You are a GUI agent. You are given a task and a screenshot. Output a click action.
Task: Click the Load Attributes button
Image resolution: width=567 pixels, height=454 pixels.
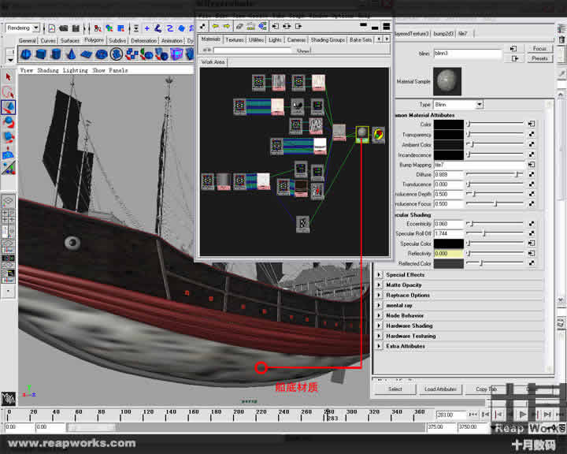coord(440,389)
